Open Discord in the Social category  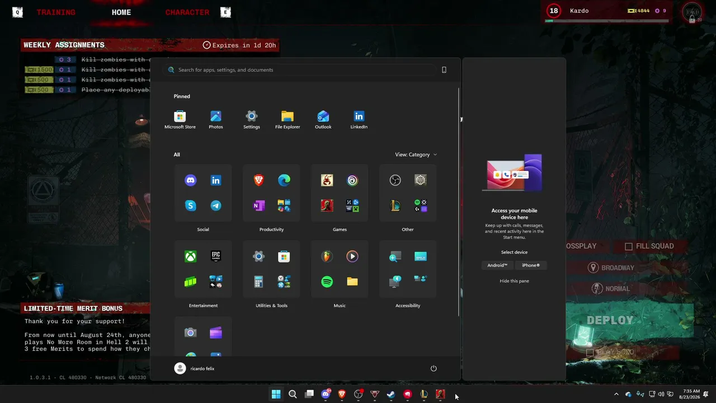coord(191,180)
